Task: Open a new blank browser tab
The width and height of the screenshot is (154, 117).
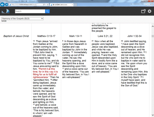Action: point(75,5)
